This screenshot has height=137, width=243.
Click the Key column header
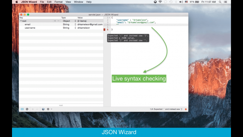(x=21, y=18)
